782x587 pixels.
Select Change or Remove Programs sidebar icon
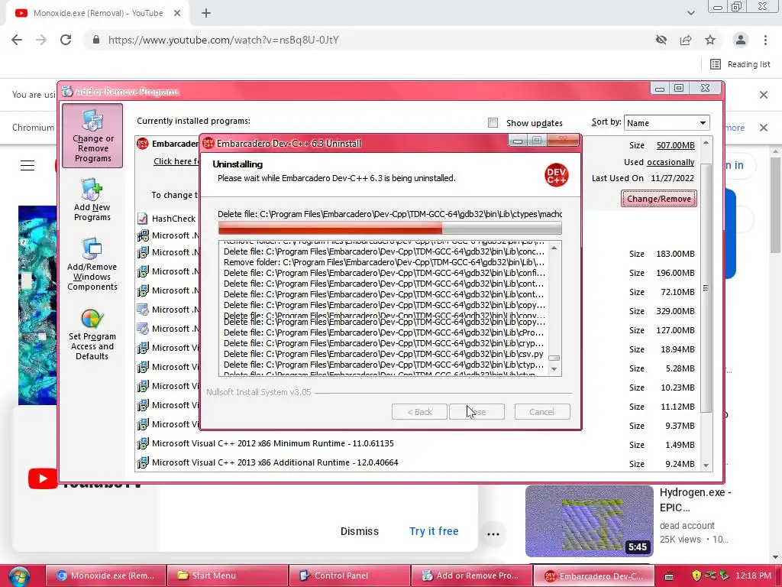(92, 136)
